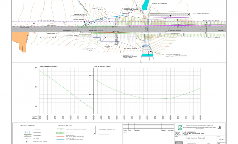Click the 305 elevation label on profile
238x144 pixels.
click(36, 68)
